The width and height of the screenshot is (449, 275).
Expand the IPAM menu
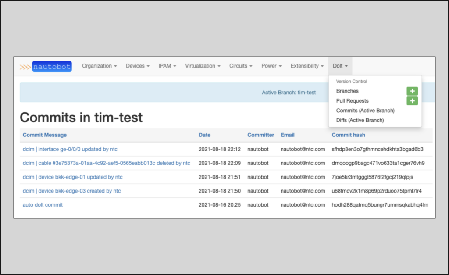(x=167, y=66)
